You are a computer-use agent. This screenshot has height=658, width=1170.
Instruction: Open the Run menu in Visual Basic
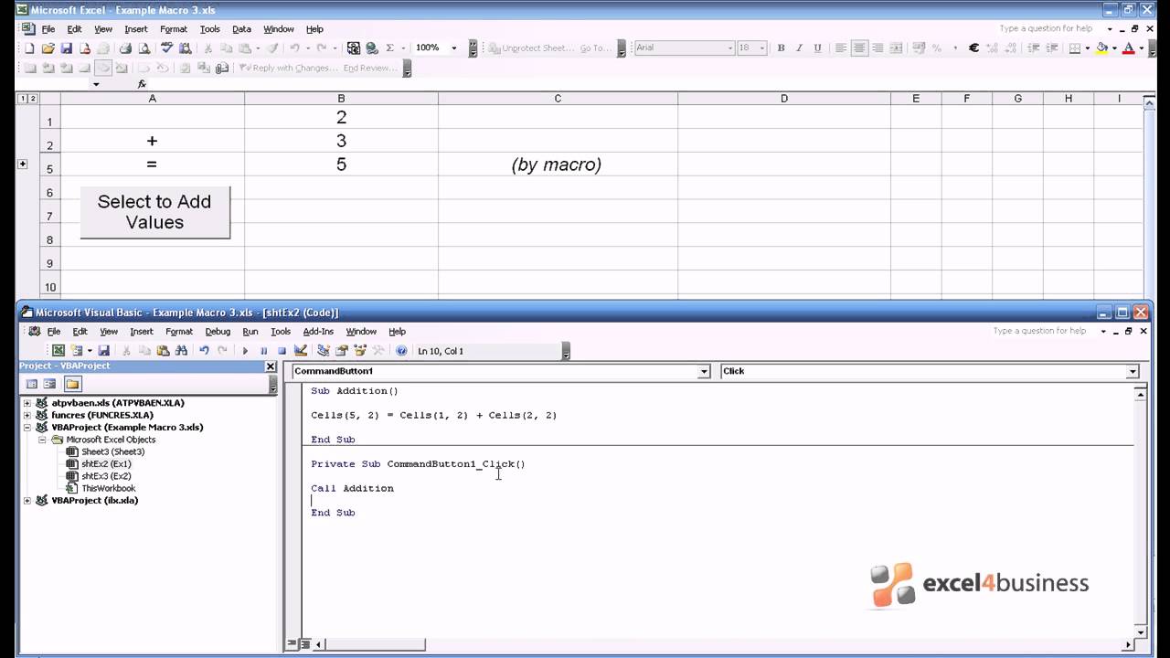(250, 332)
